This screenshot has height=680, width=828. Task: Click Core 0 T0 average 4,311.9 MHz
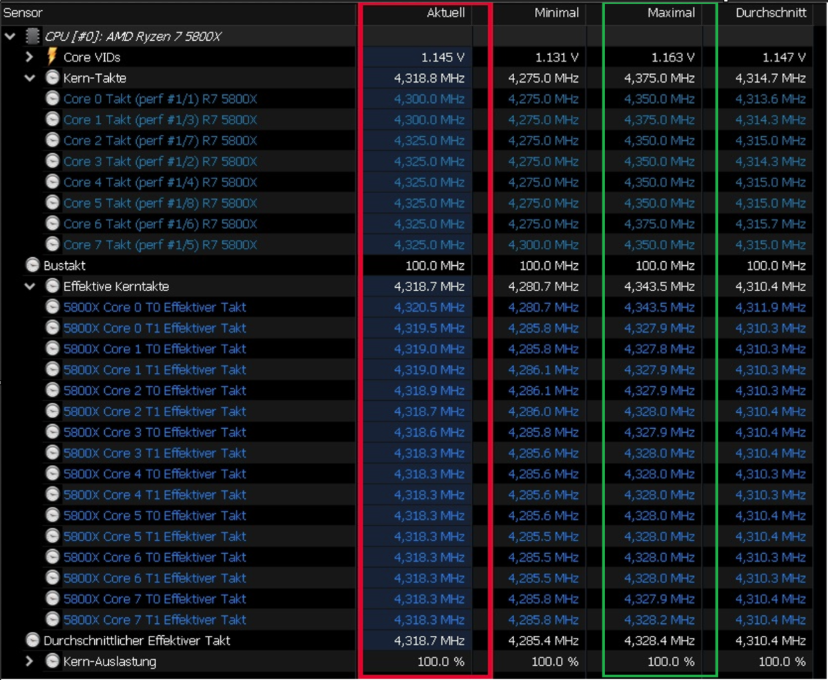(770, 307)
